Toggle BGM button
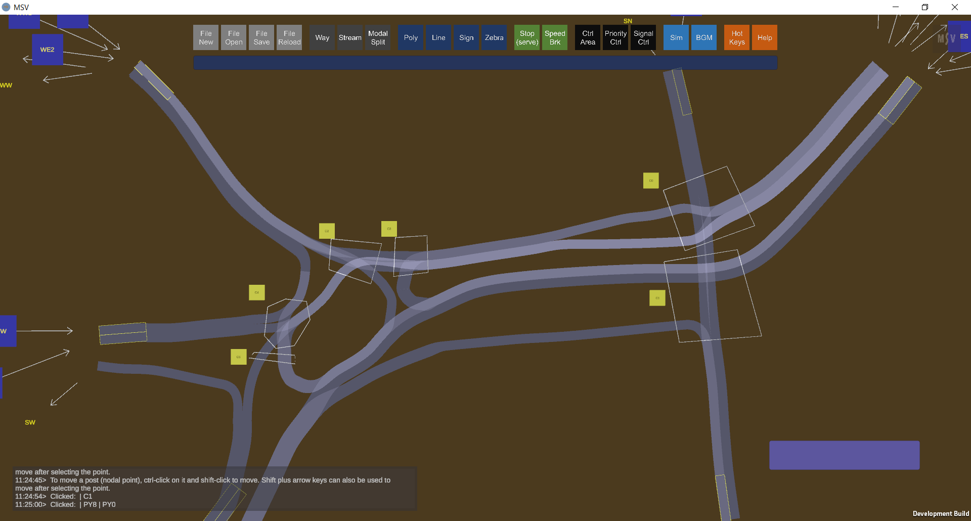 coord(704,37)
